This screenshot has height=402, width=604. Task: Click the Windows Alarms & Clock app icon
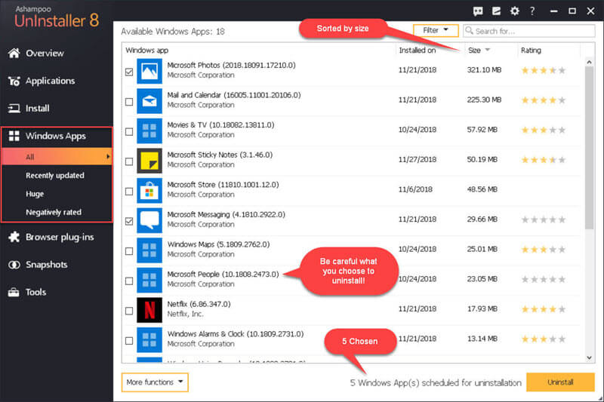pos(149,340)
